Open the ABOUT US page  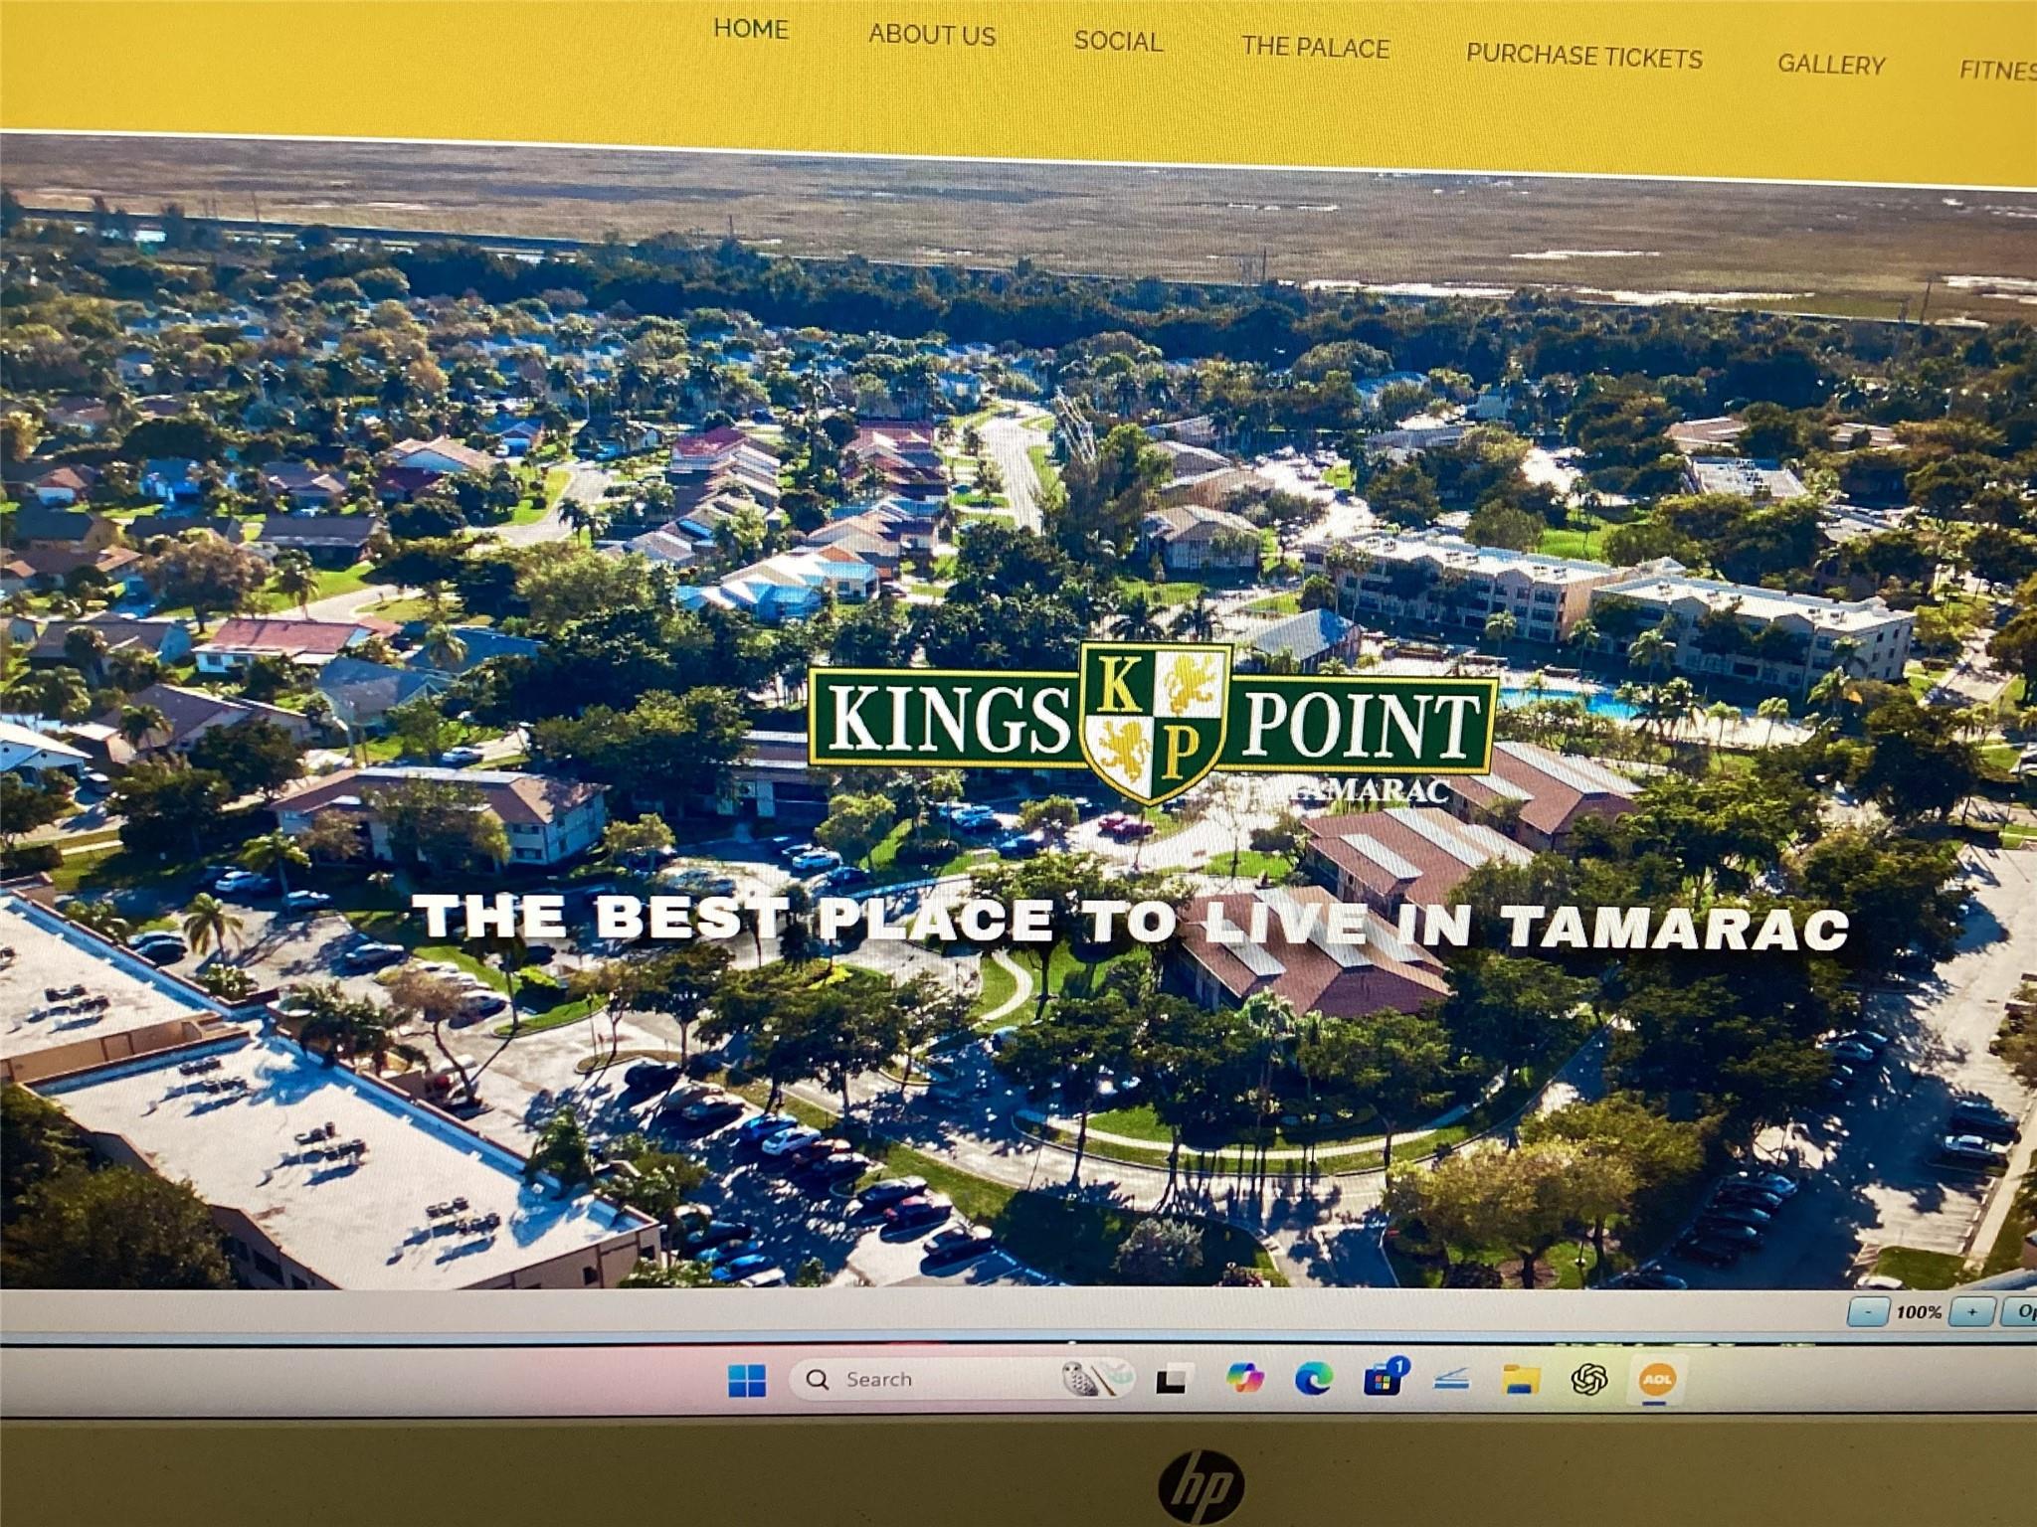tap(932, 36)
